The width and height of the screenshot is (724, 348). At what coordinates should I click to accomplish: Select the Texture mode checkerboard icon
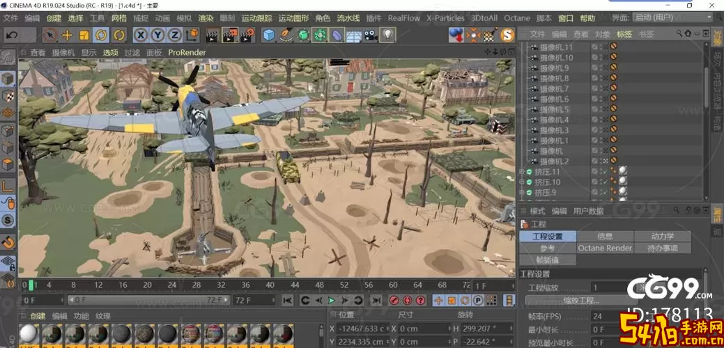click(8, 96)
